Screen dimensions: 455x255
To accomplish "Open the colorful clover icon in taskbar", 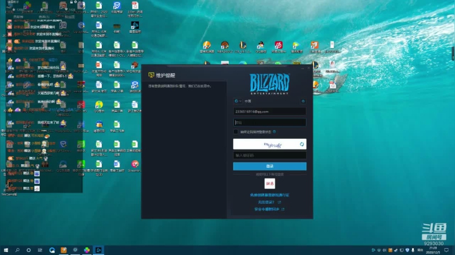I will click(87, 250).
